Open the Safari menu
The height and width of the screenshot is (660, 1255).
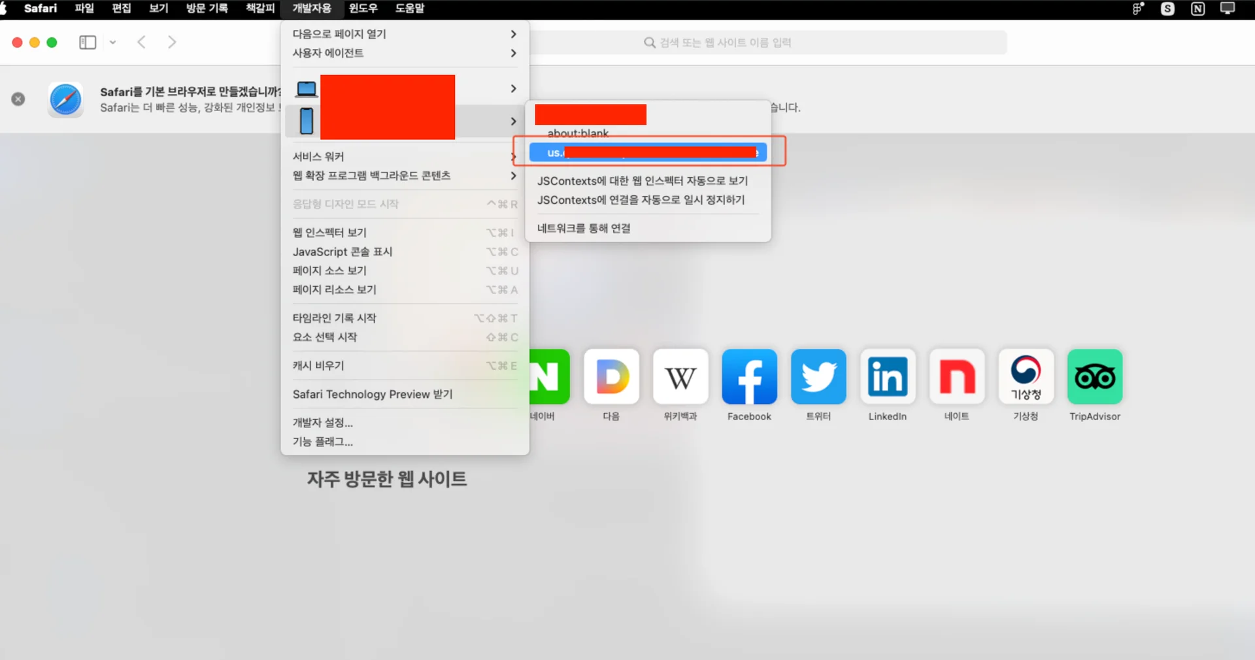pos(41,8)
